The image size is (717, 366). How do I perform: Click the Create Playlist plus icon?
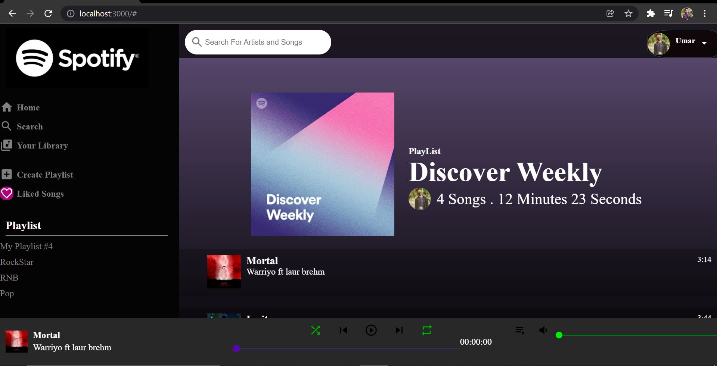[6, 174]
